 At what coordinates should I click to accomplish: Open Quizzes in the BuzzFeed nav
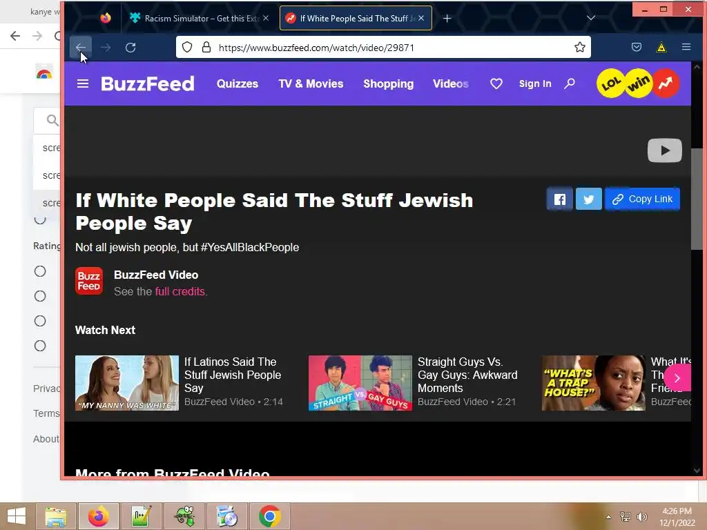(x=238, y=84)
